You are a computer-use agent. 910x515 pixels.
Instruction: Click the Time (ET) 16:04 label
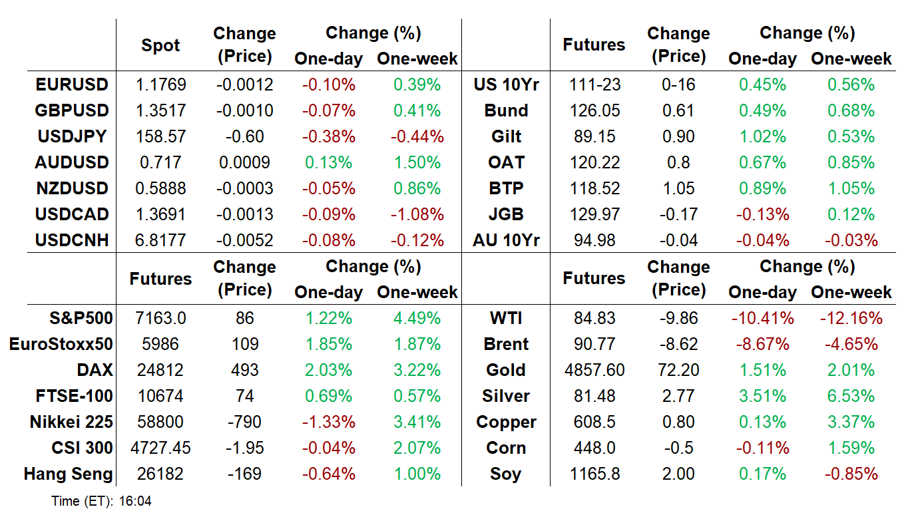(101, 501)
